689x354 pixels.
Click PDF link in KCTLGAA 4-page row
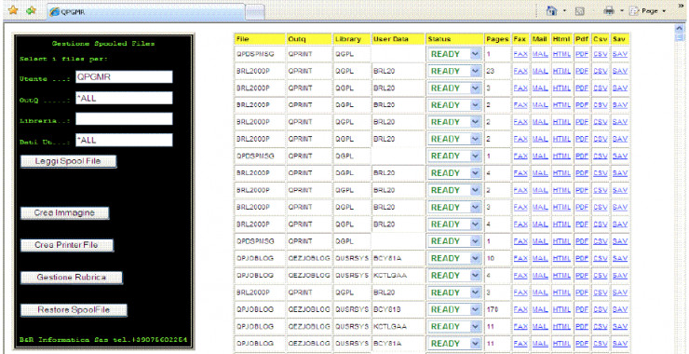pos(582,276)
